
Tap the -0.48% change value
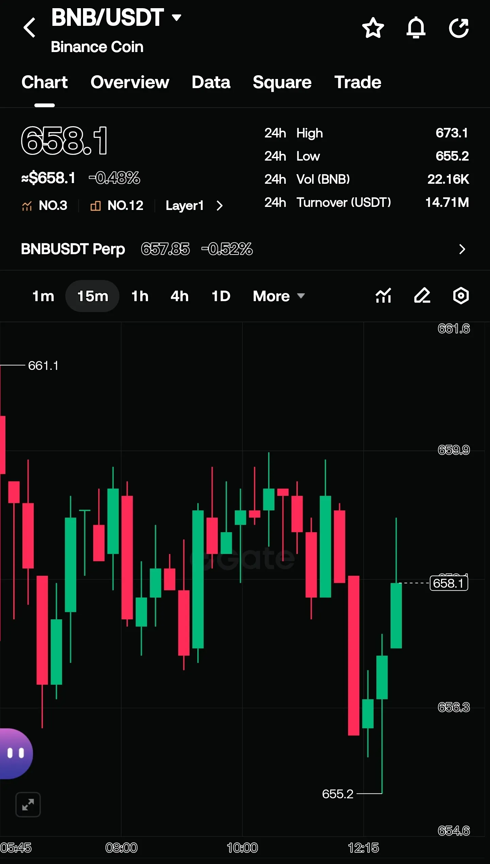click(x=114, y=178)
